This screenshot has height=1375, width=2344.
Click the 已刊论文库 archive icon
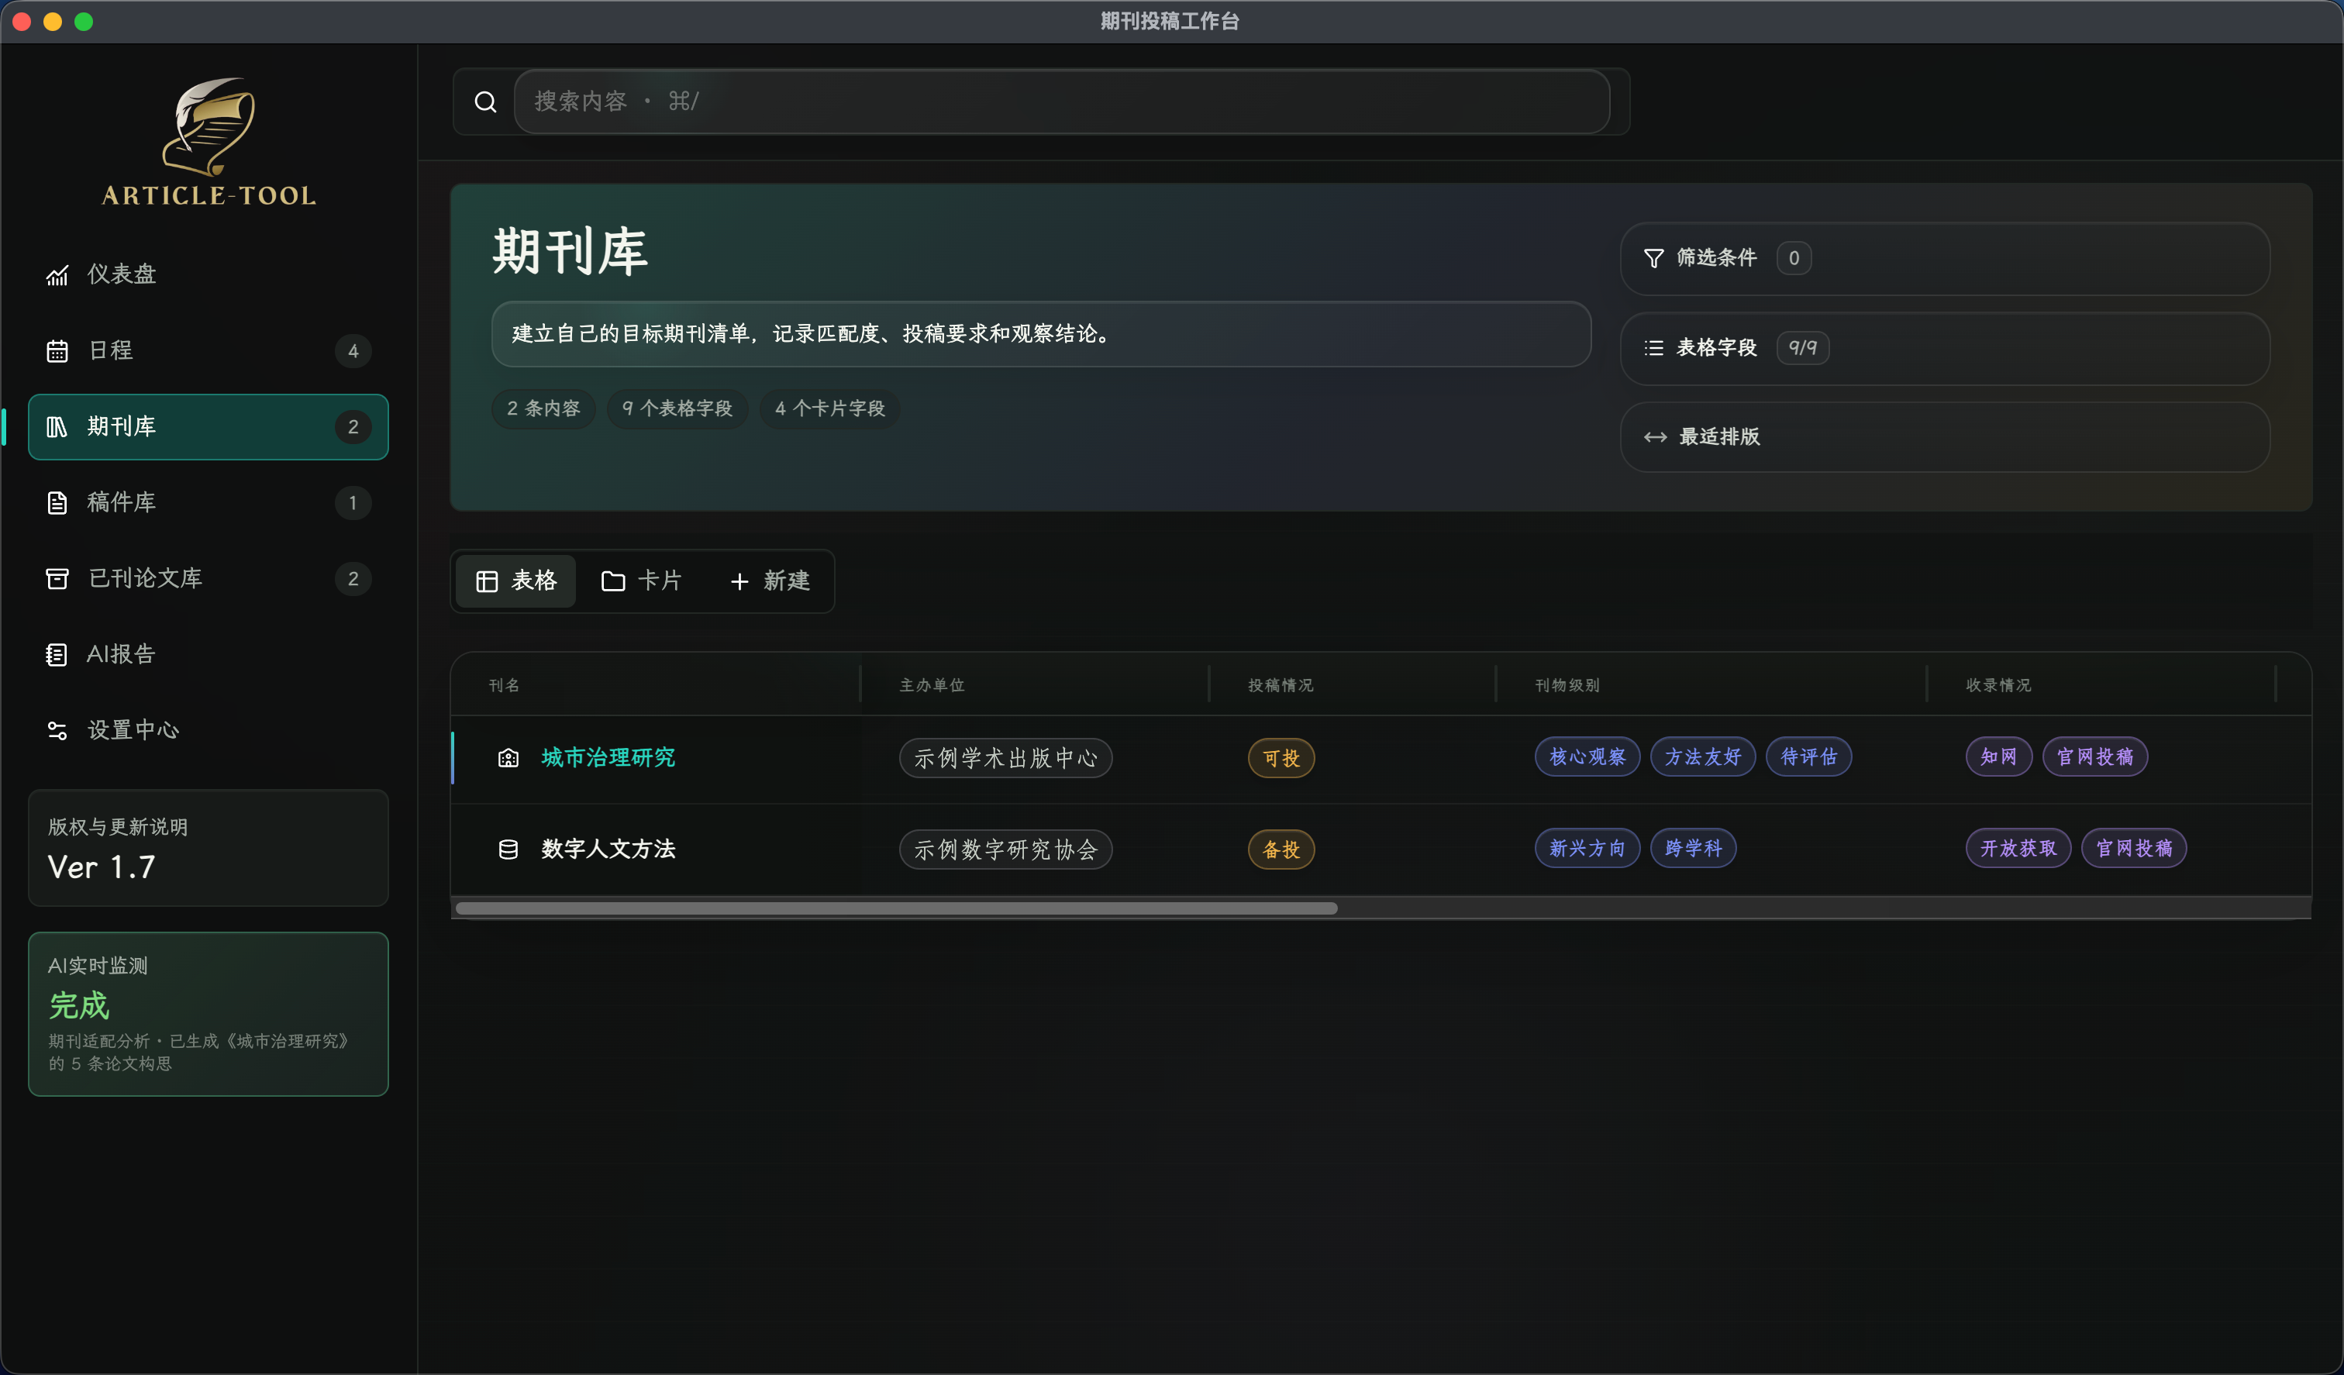click(57, 579)
